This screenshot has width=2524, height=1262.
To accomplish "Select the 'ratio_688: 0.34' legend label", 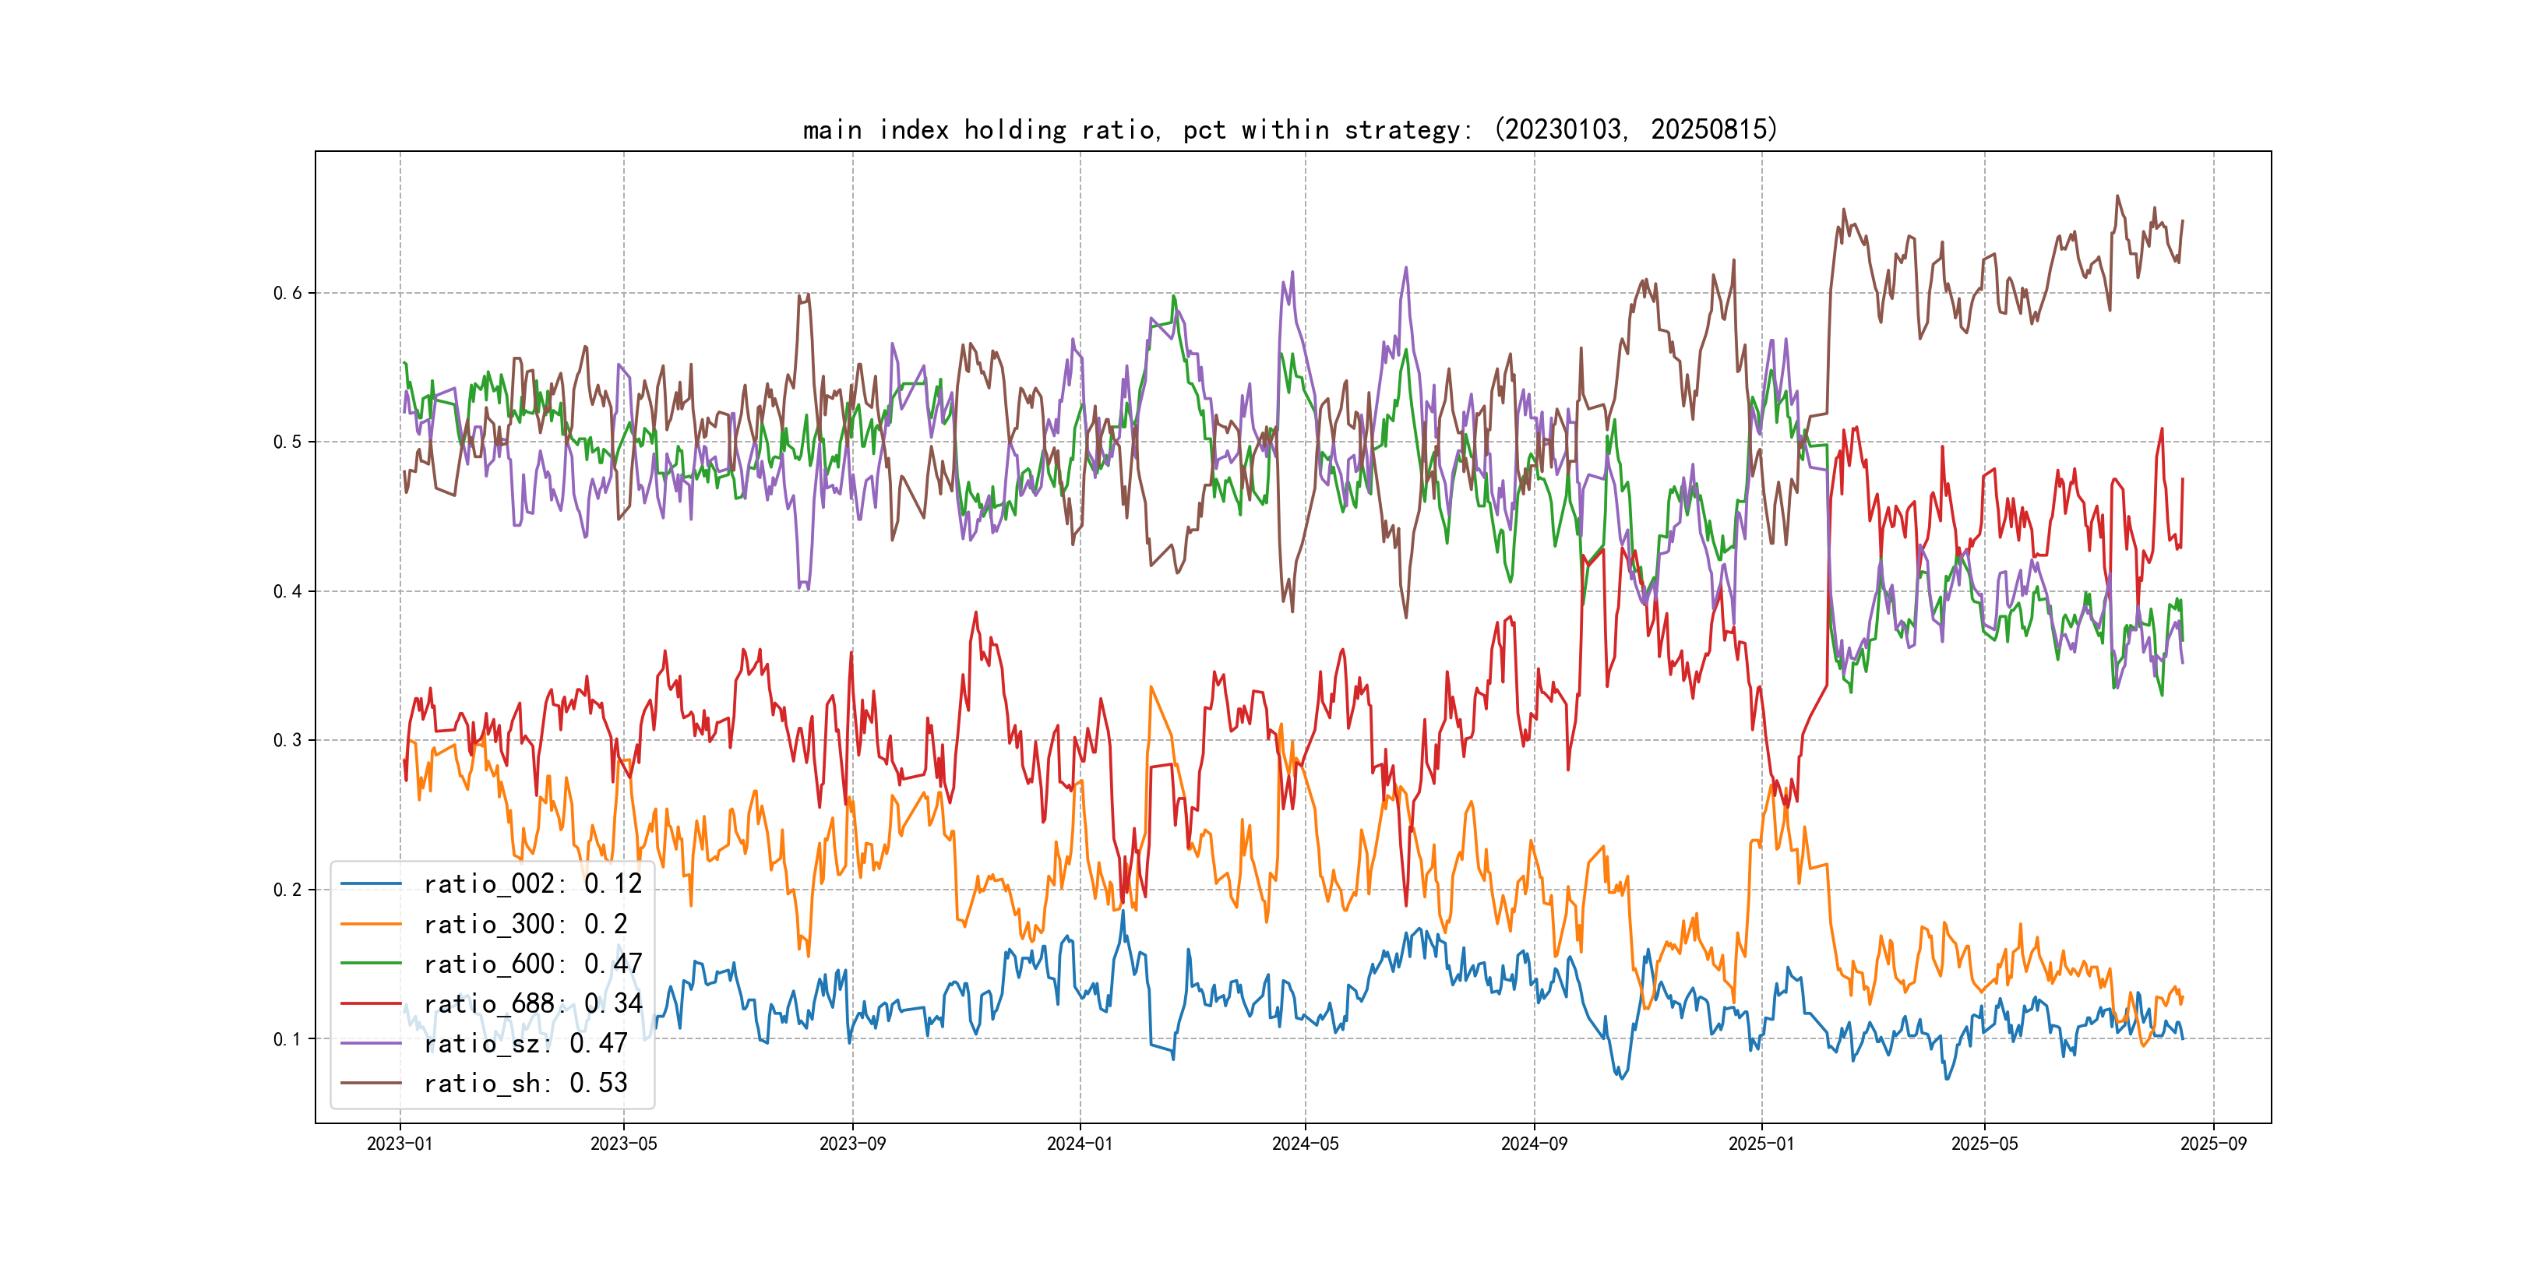I will click(x=532, y=1003).
